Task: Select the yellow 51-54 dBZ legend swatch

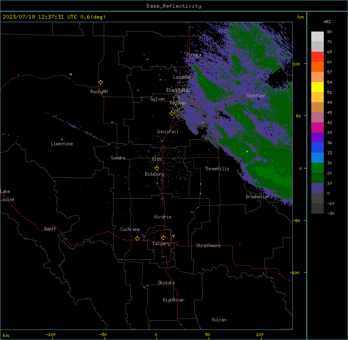Action: [x=317, y=87]
